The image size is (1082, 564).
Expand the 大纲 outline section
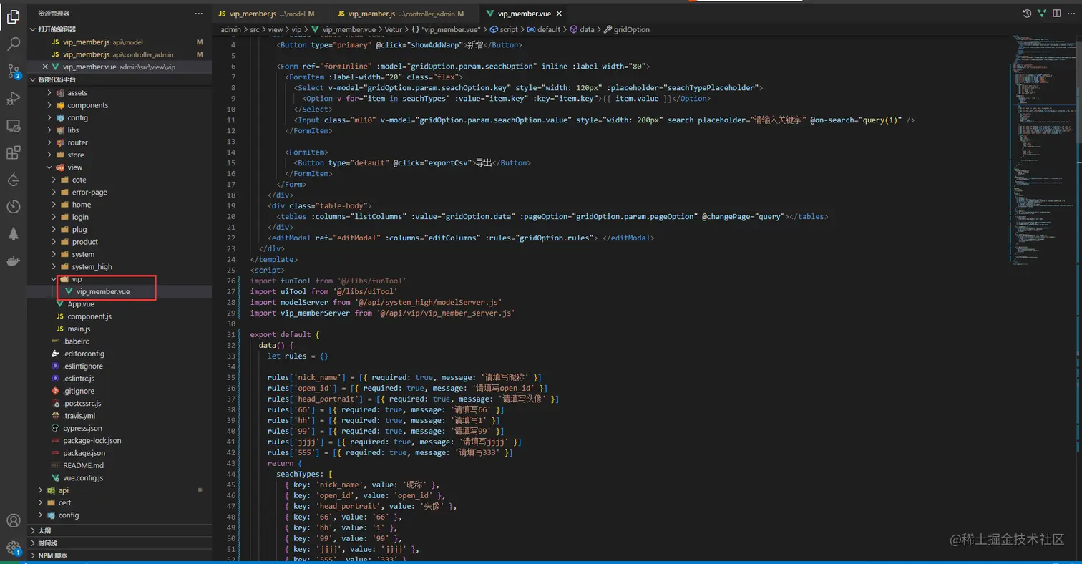coord(119,530)
